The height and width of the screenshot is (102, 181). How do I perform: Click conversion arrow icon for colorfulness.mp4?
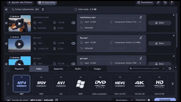pyautogui.click(x=73, y=23)
